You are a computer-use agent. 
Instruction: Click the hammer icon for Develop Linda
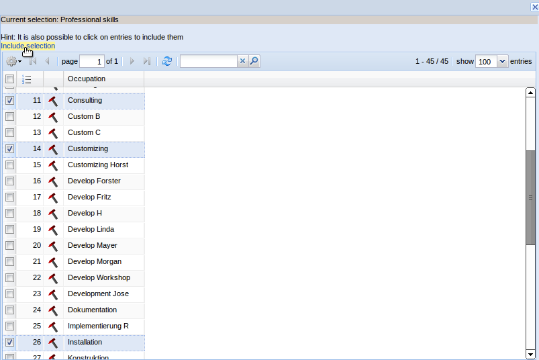(x=53, y=230)
